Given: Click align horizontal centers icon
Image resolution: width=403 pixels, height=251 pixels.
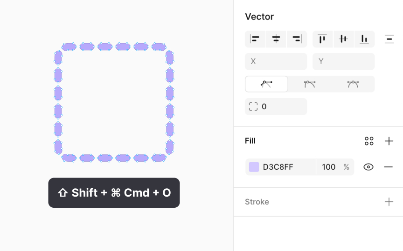Looking at the screenshot, I should 276,39.
